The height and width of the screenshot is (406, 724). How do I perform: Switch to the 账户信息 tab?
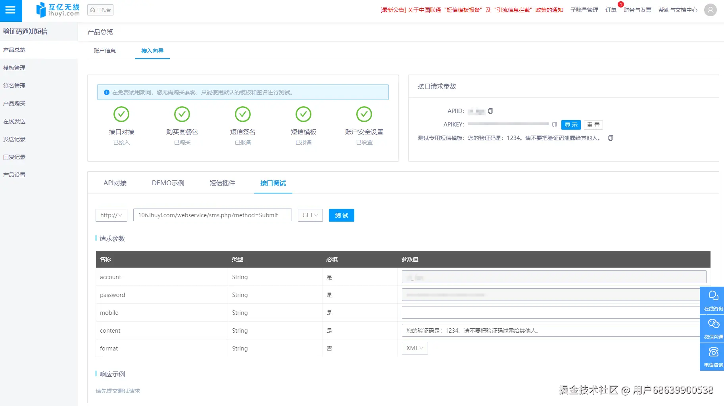105,51
